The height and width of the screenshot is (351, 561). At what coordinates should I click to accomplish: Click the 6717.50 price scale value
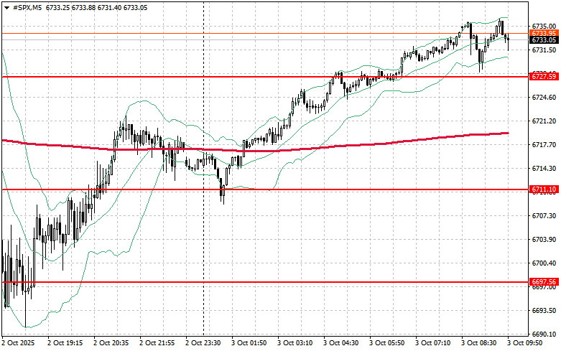point(544,145)
